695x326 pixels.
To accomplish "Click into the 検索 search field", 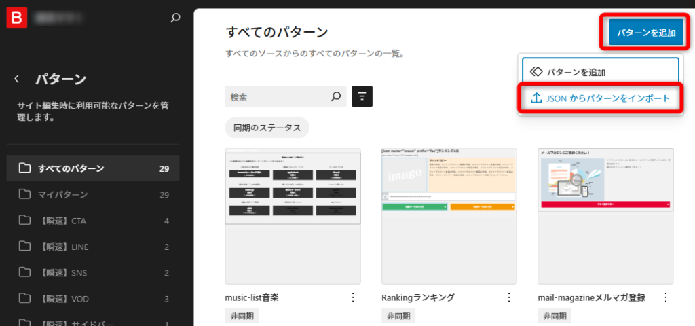I will [x=277, y=97].
